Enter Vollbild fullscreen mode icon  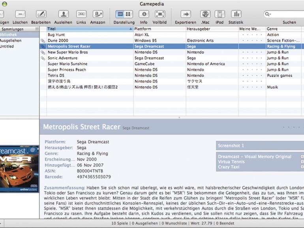[x=160, y=14]
